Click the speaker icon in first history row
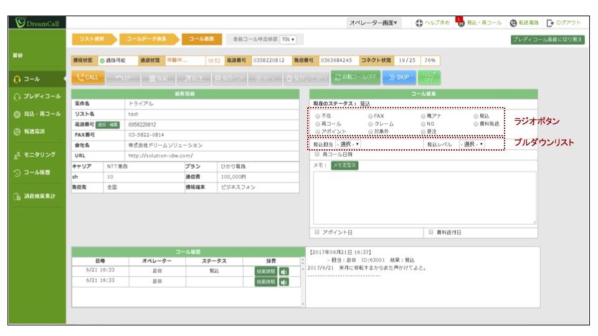The width and height of the screenshot is (598, 336). [284, 271]
